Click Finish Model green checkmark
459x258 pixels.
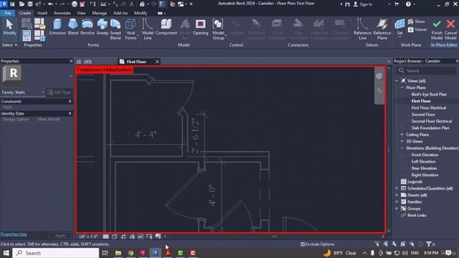[437, 29]
